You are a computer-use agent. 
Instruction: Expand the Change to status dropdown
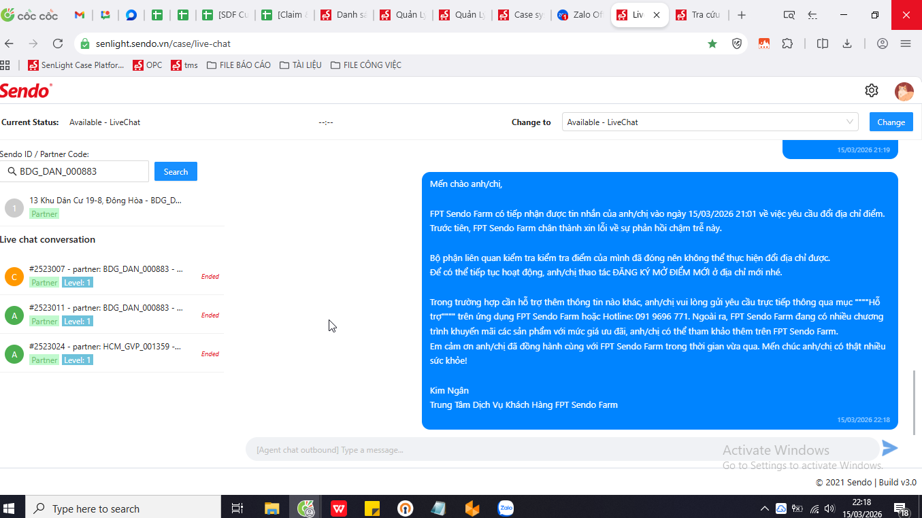pyautogui.click(x=710, y=122)
